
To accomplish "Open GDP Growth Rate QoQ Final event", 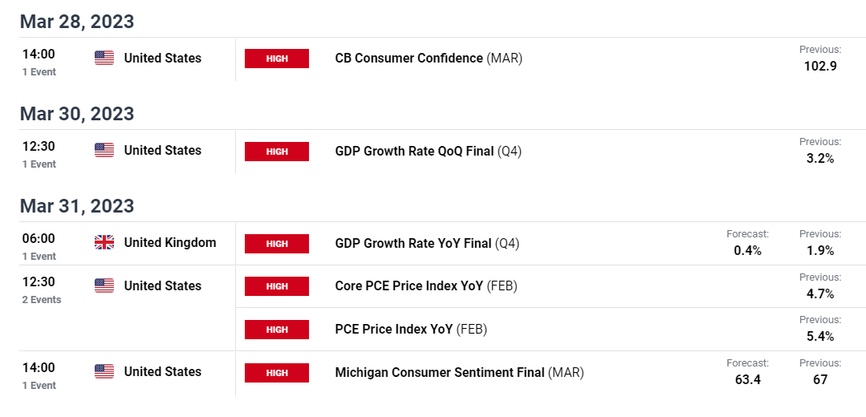I will [428, 151].
